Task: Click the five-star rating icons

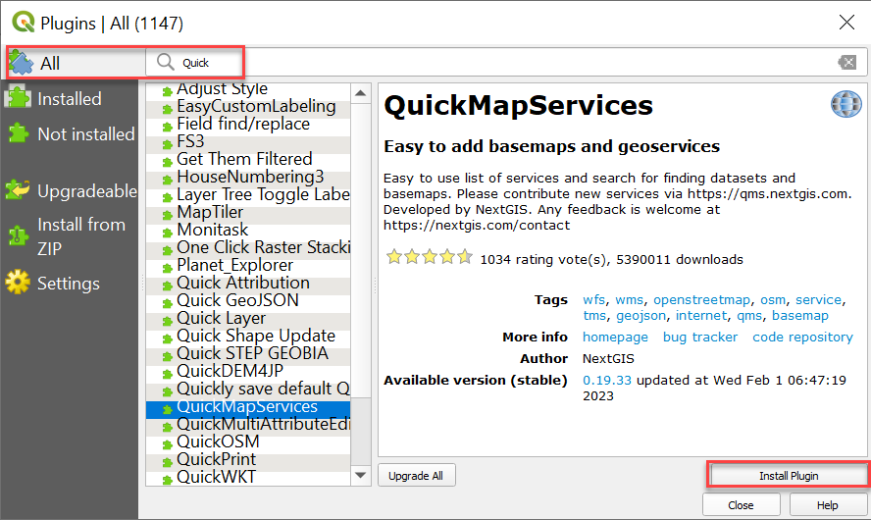Action: pos(429,259)
